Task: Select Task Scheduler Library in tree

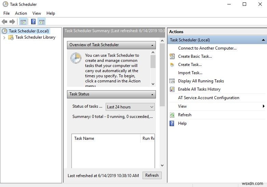Action: (x=36, y=37)
